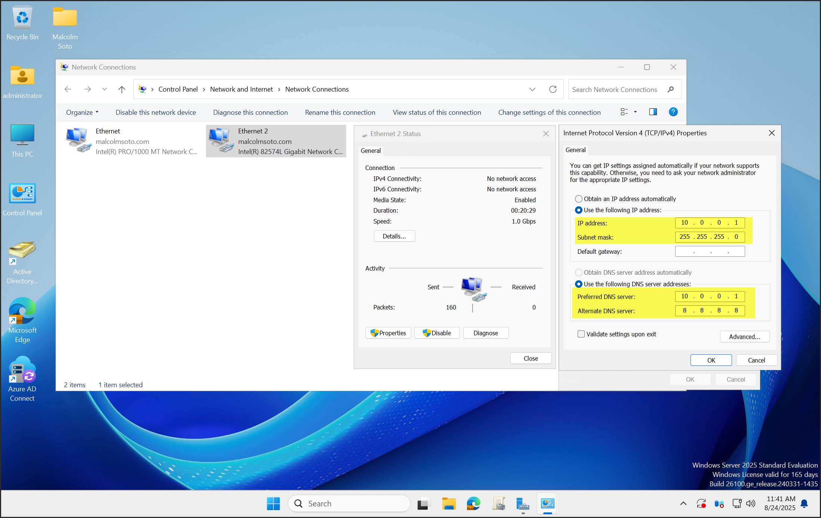821x518 pixels.
Task: Click Disable this network device
Action: click(x=156, y=112)
